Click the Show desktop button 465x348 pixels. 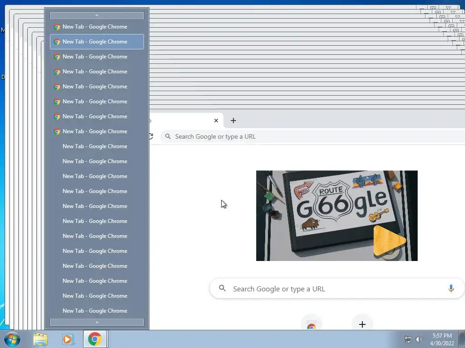pyautogui.click(x=461, y=339)
